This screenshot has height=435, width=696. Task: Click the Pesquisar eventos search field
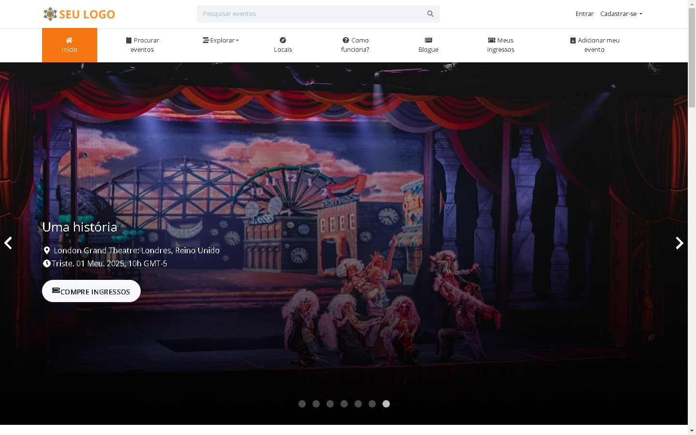click(x=309, y=14)
